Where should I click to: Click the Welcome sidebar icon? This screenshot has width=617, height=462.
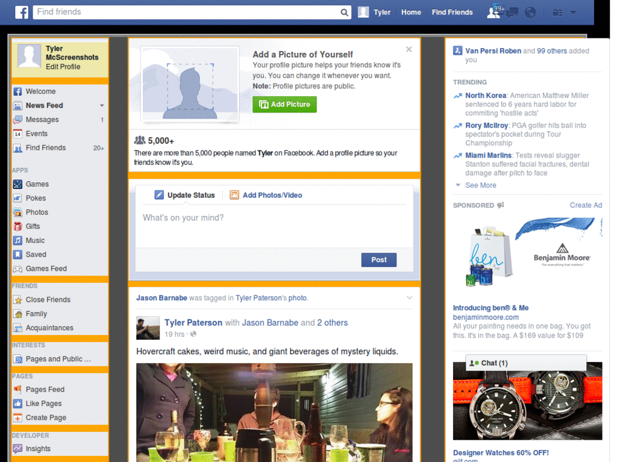tap(17, 91)
